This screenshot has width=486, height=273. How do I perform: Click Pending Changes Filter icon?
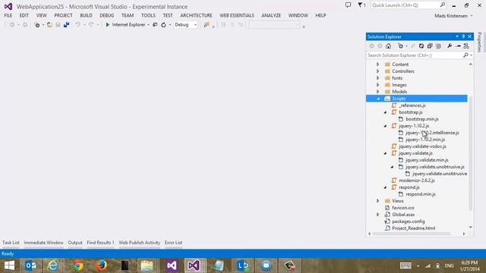tap(401, 45)
